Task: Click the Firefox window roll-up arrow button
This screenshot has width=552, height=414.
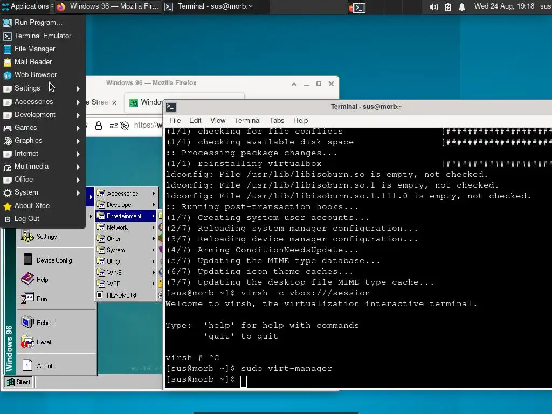Action: (x=294, y=84)
